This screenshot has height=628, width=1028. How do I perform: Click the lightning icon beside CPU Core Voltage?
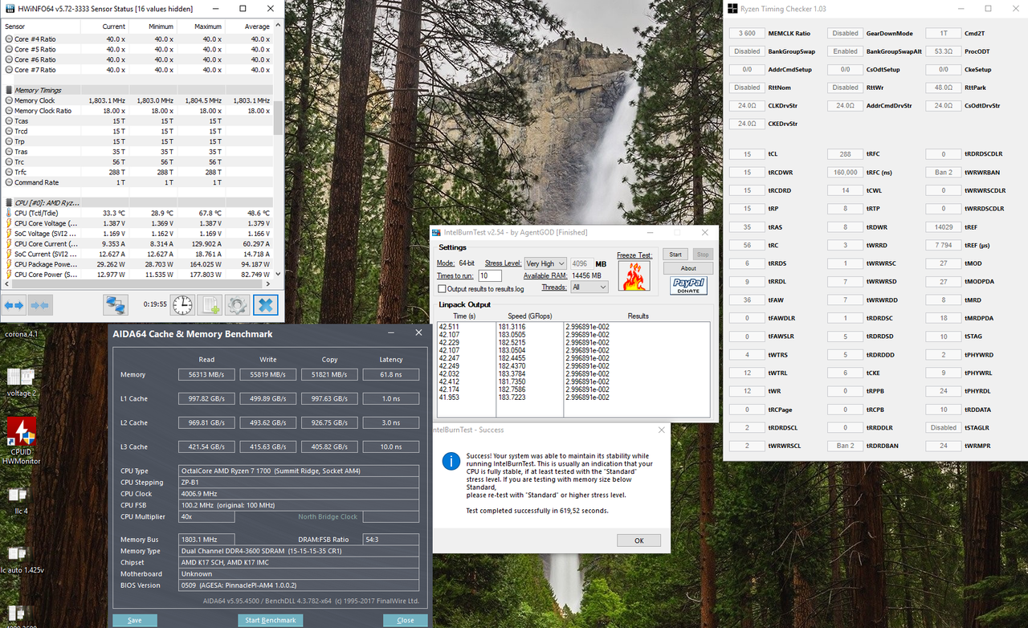pos(9,223)
